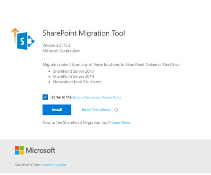Click the SharePoint Migration Tool heading

84,33
